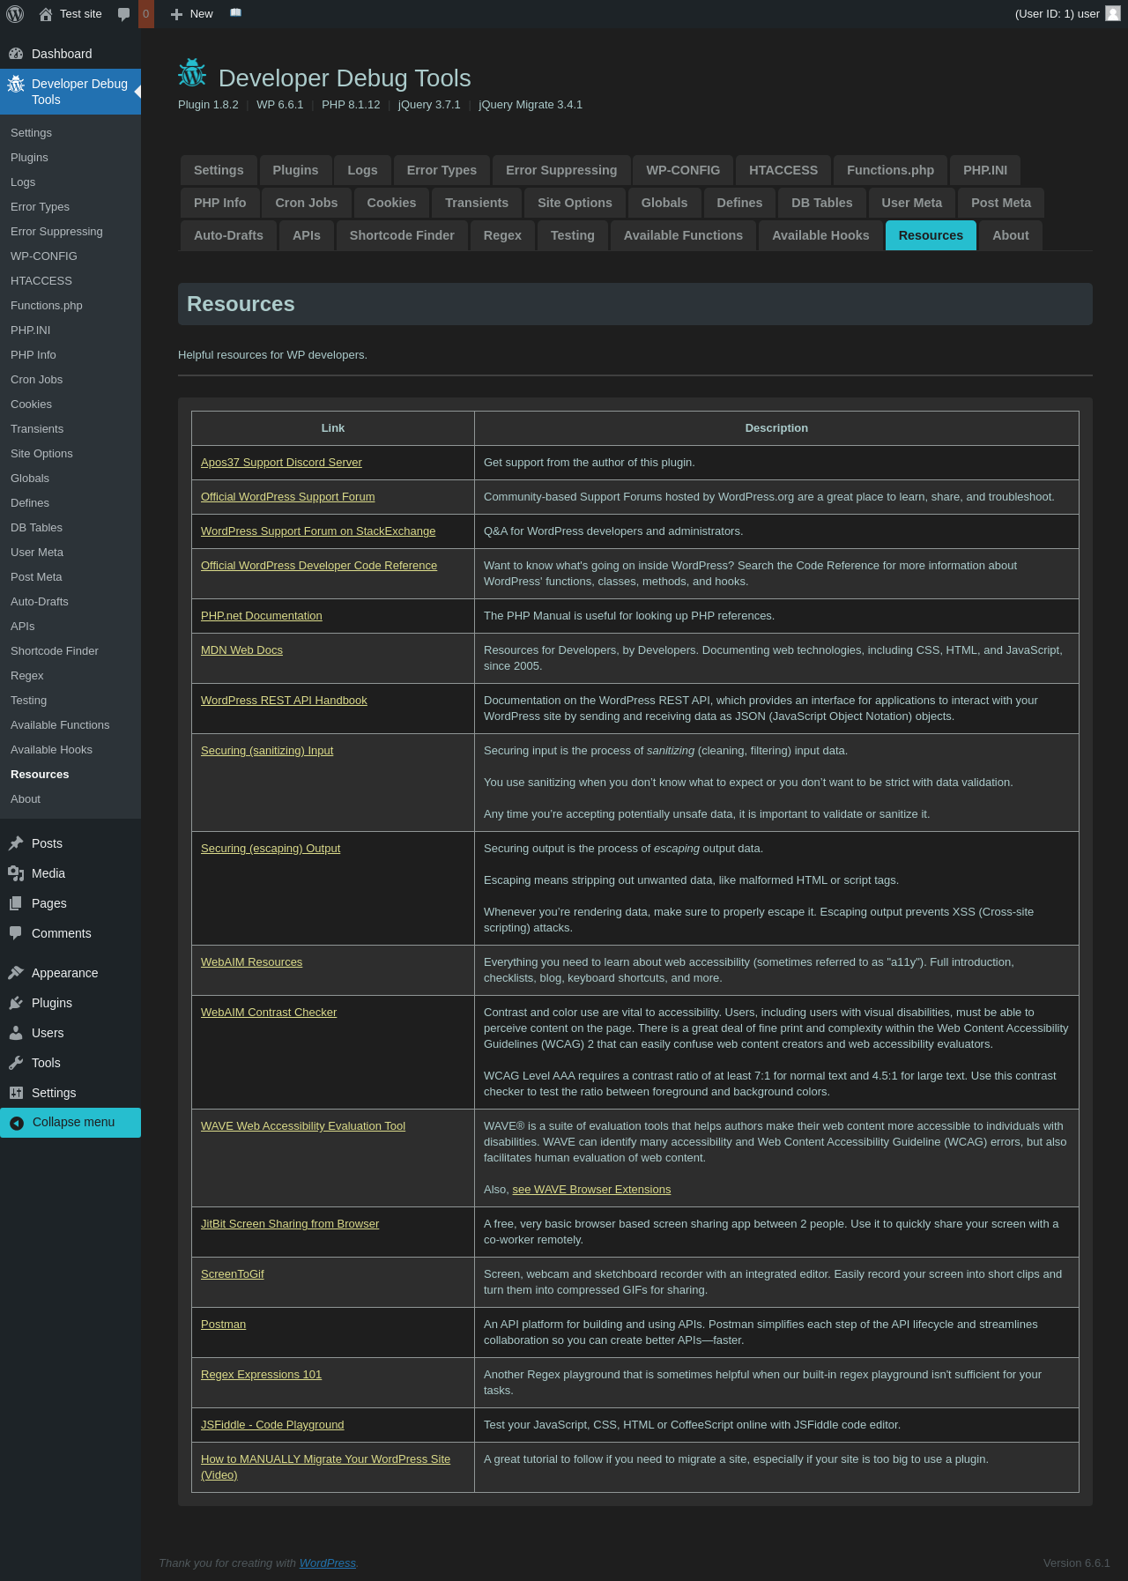Open the Shortcode Finder tab

402,235
